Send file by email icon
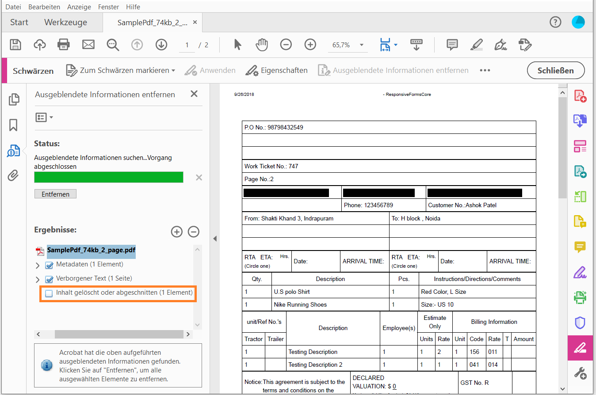 point(88,45)
